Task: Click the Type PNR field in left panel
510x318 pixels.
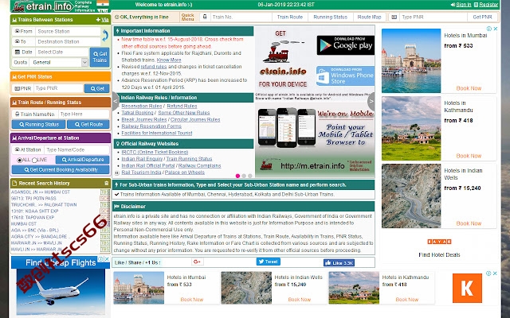Action: pos(58,88)
